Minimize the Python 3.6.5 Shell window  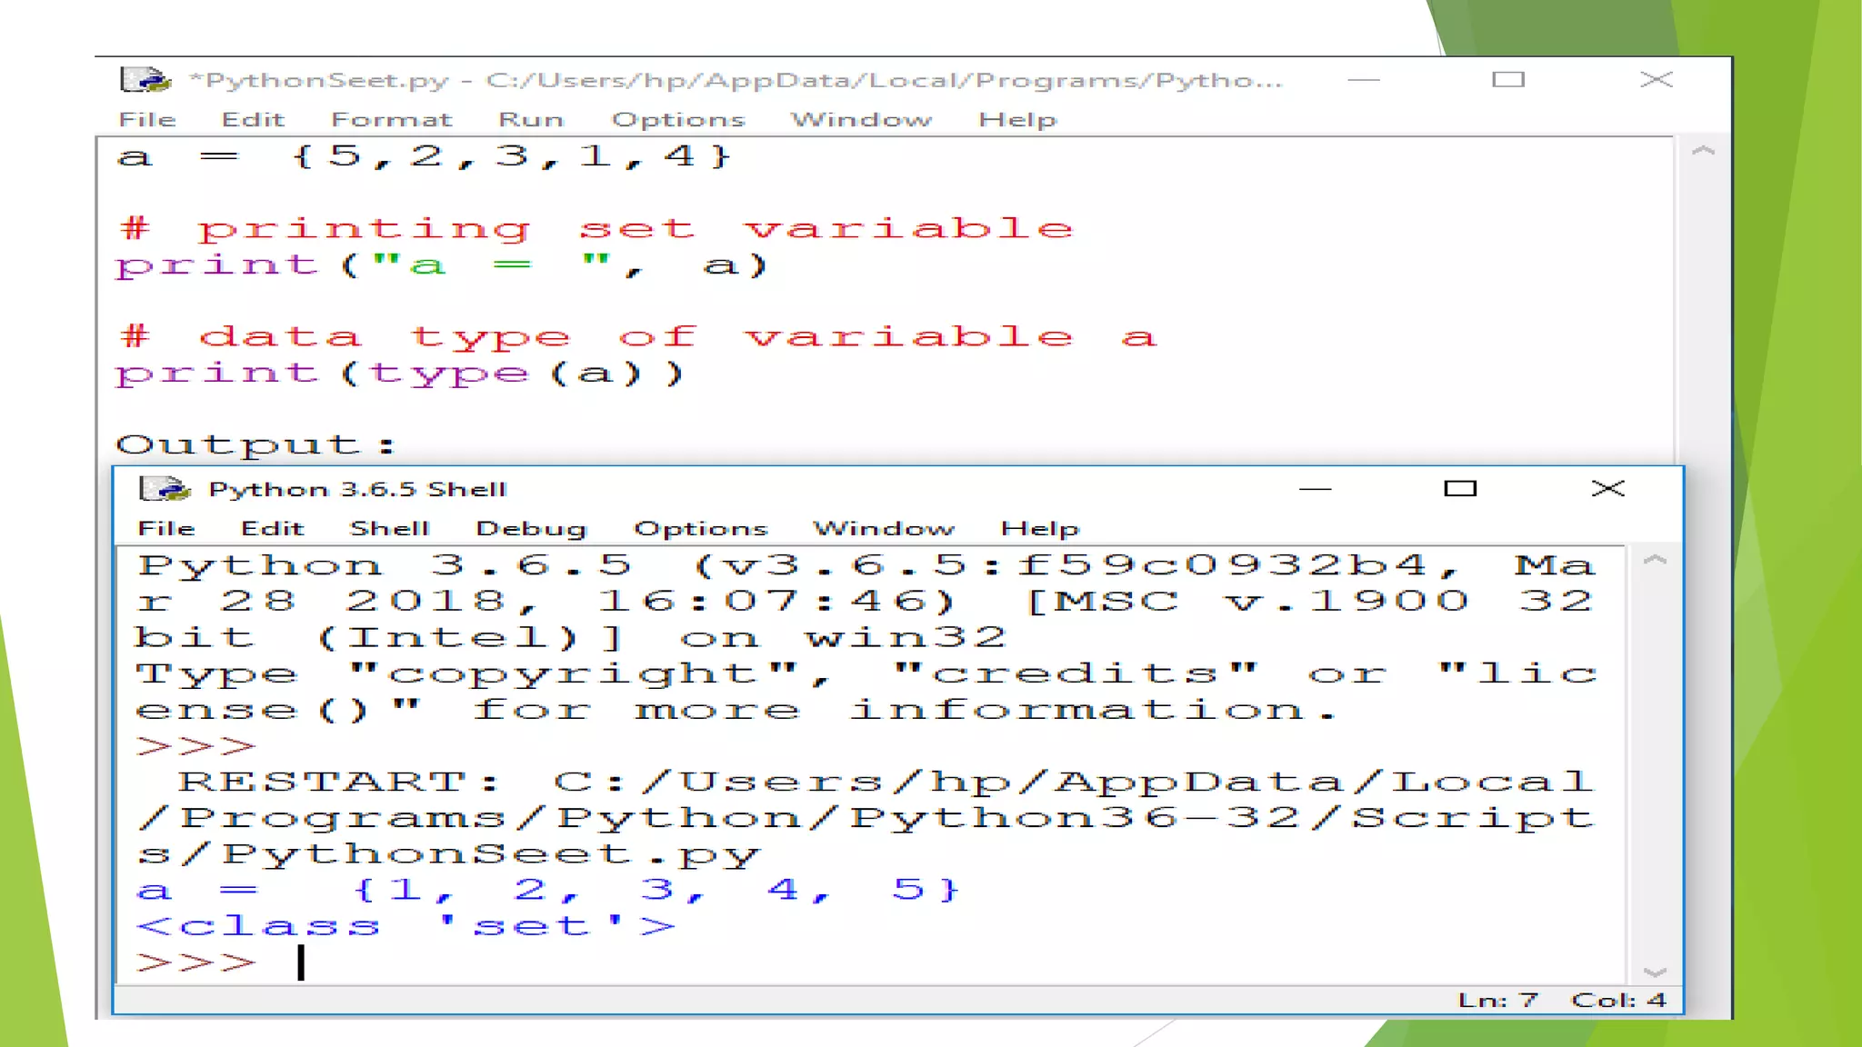pyautogui.click(x=1315, y=489)
